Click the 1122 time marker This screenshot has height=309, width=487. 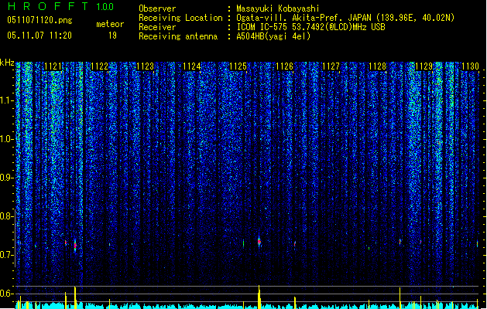[99, 66]
